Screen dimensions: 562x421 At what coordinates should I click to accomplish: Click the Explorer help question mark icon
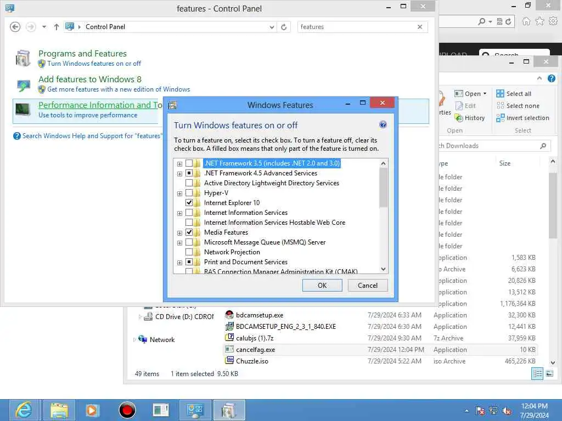tap(551, 78)
